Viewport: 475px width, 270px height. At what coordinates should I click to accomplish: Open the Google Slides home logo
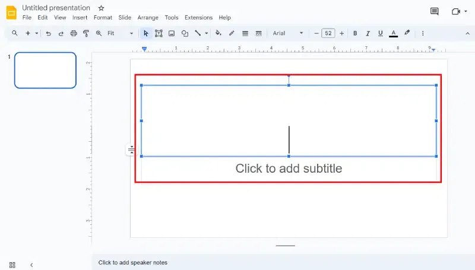point(11,12)
